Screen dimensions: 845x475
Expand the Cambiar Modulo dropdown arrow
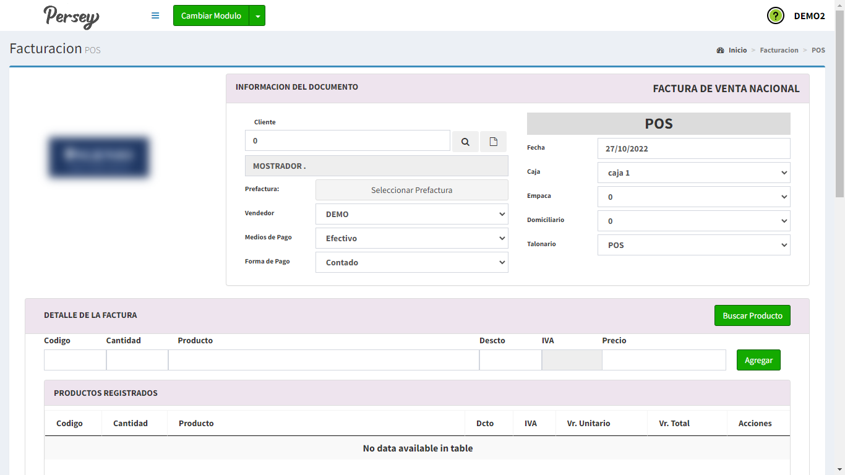pyautogui.click(x=257, y=15)
